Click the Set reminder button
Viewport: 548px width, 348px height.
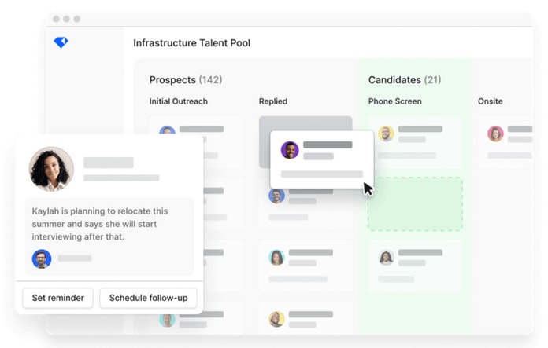click(x=58, y=298)
